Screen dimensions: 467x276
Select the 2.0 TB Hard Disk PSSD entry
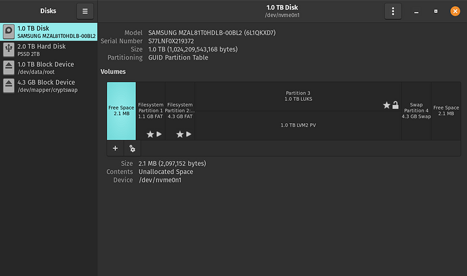[x=49, y=50]
